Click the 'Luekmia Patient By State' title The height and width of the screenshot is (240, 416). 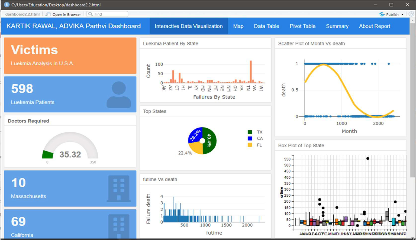click(x=170, y=44)
